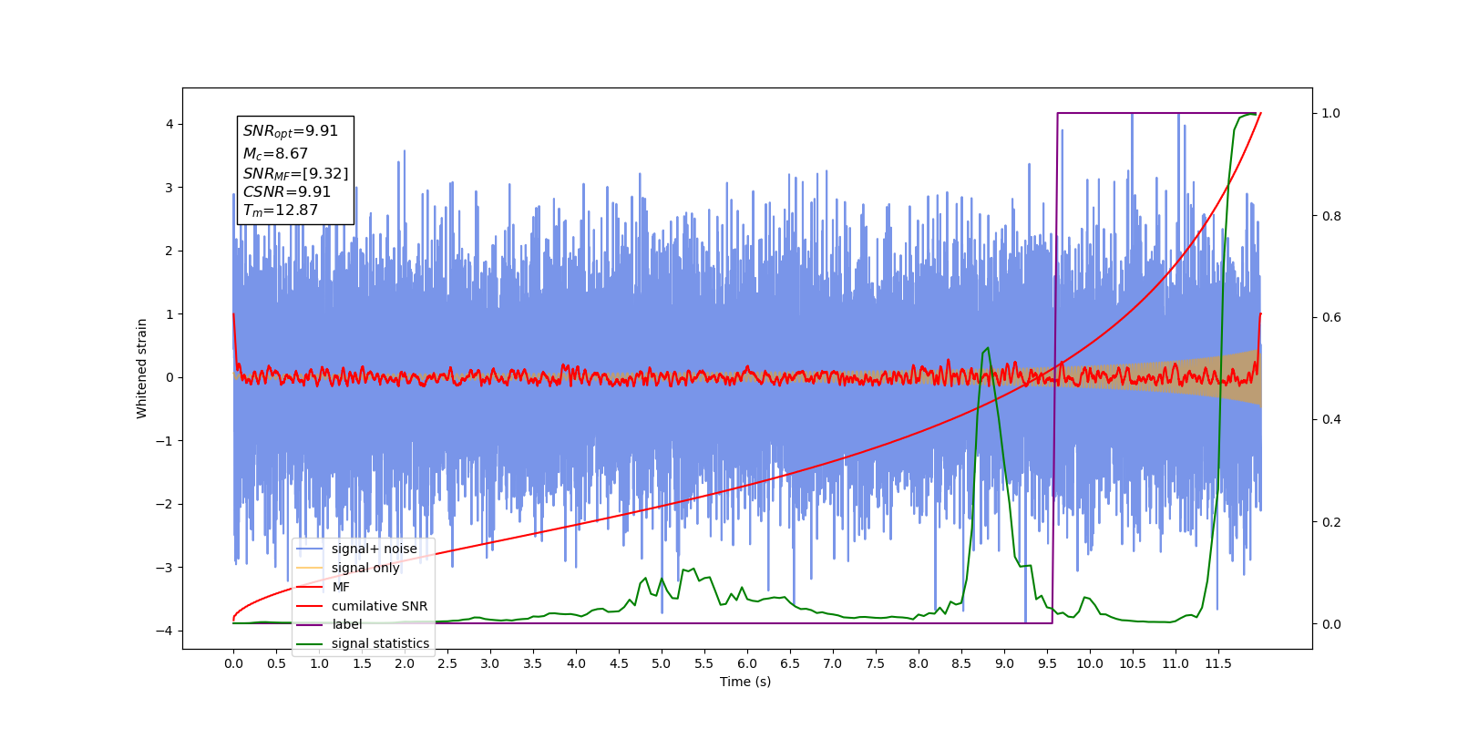Screen dimensions: 1458x729
Task: Click the x-axis tick label 9.5
Action: (1047, 663)
